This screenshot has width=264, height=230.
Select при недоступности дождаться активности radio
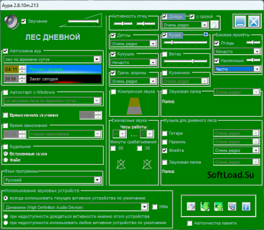[x=6, y=217]
